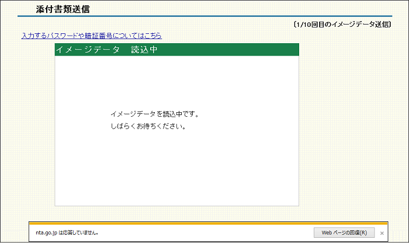This screenshot has height=243, width=409.
Task: Click the しばらくお待ちください text
Action: tap(148, 126)
